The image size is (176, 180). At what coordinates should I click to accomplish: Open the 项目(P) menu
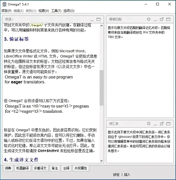[x=6, y=11]
